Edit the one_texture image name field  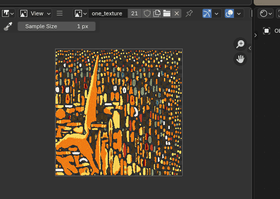pyautogui.click(x=108, y=13)
